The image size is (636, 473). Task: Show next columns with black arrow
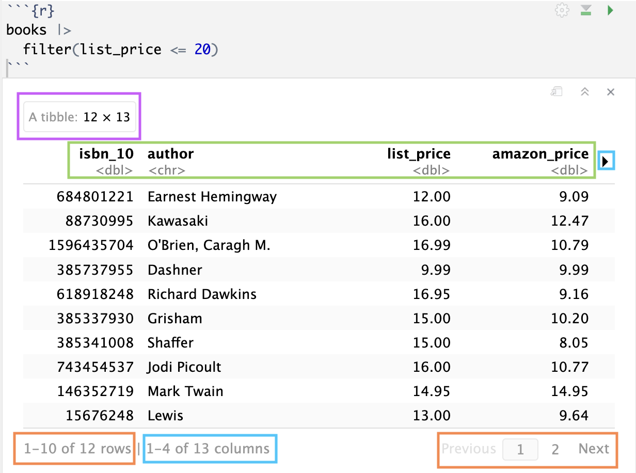tap(606, 162)
